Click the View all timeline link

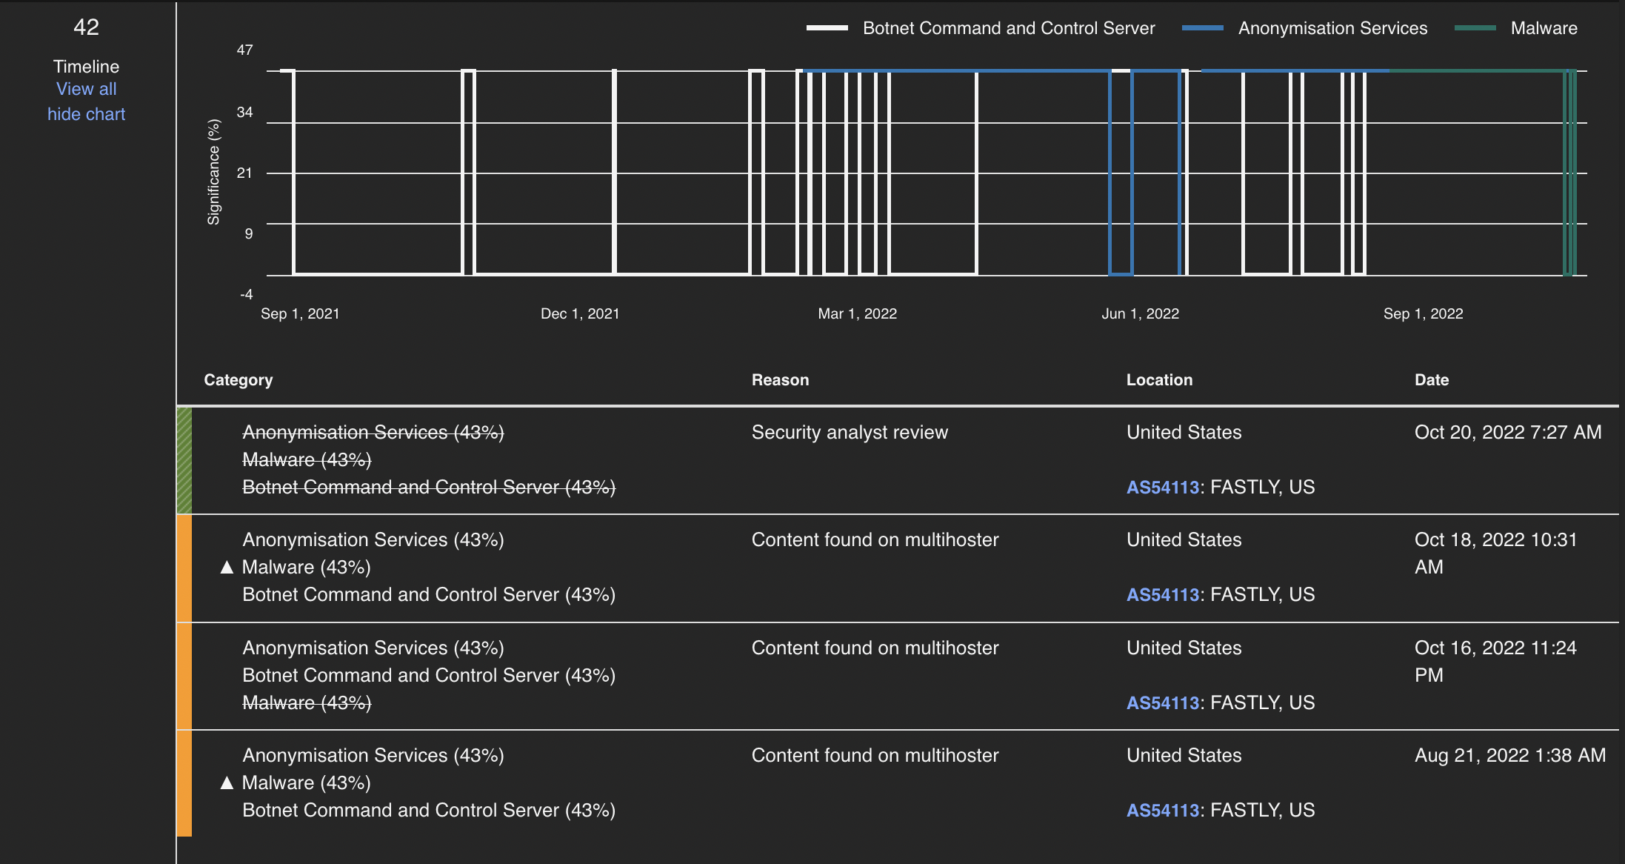click(86, 89)
